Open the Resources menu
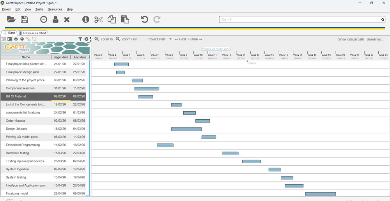The height and width of the screenshot is (201, 390). click(55, 9)
